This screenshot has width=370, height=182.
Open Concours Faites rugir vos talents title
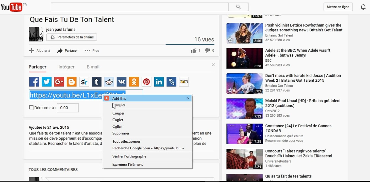click(299, 153)
